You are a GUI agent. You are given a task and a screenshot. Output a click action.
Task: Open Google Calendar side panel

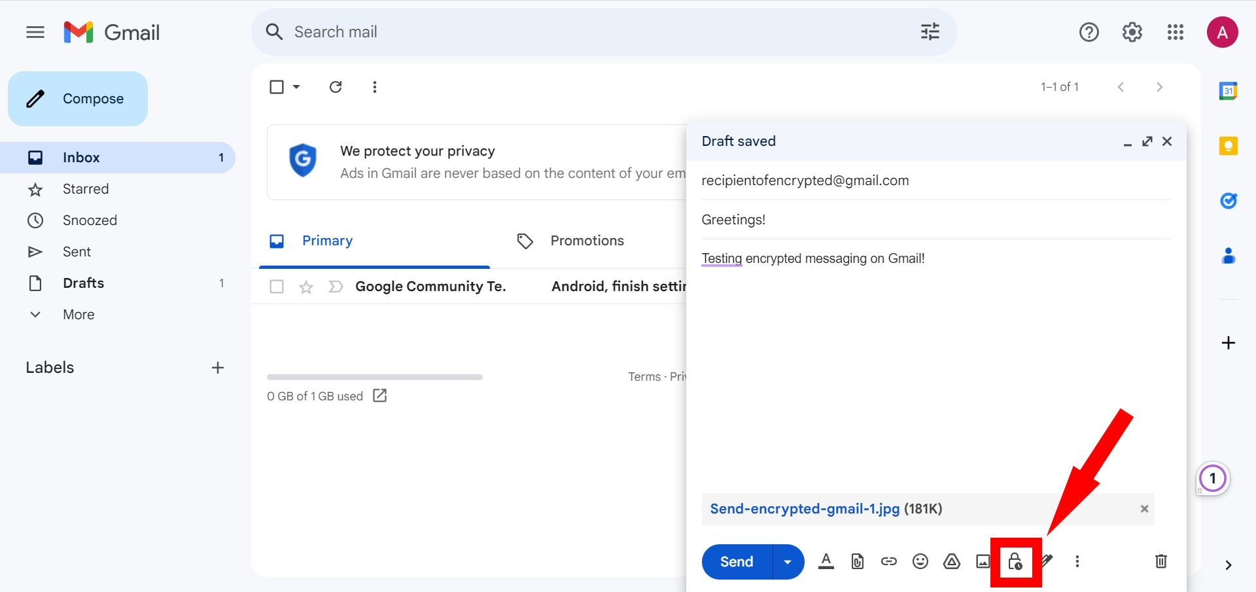pos(1228,91)
